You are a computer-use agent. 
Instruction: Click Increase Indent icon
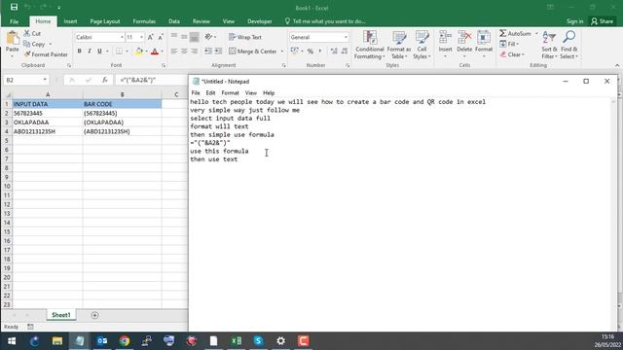218,52
